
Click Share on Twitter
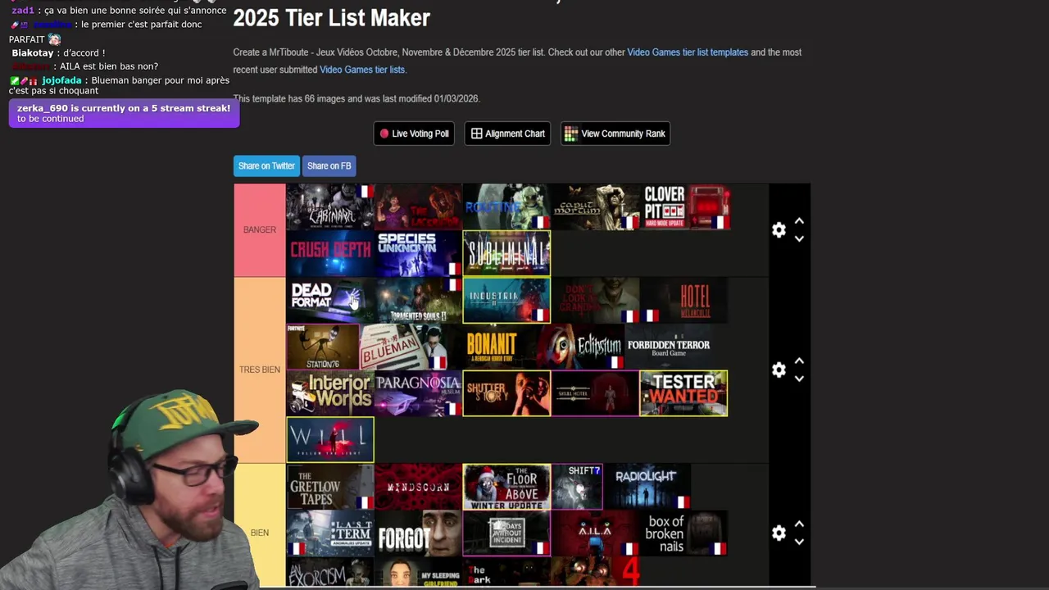click(x=266, y=166)
